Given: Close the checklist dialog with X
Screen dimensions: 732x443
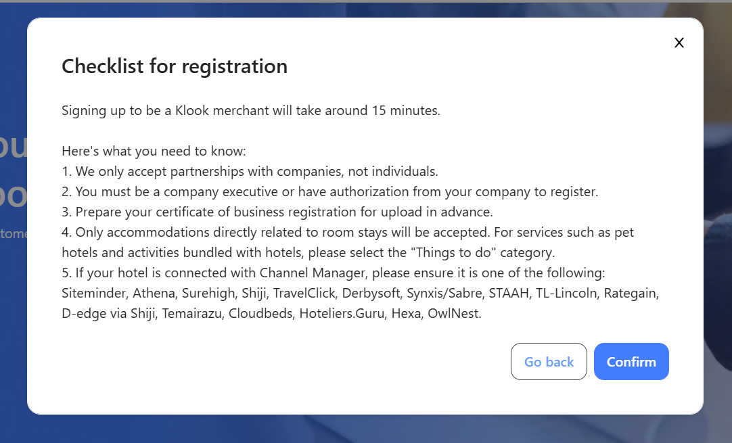Looking at the screenshot, I should pyautogui.click(x=679, y=43).
